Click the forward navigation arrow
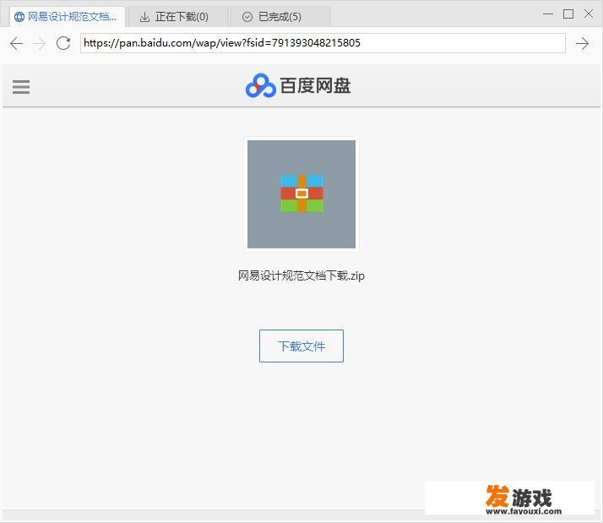 (x=39, y=43)
